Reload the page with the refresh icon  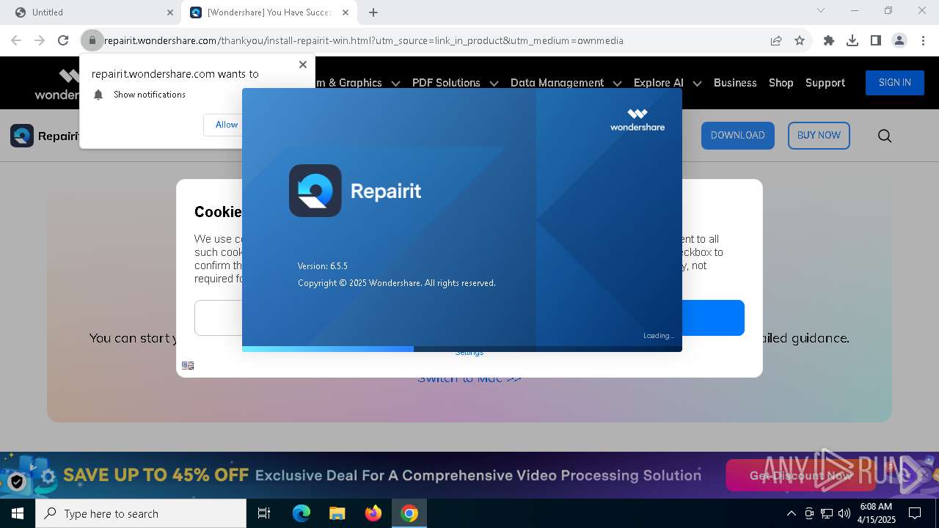[63, 40]
